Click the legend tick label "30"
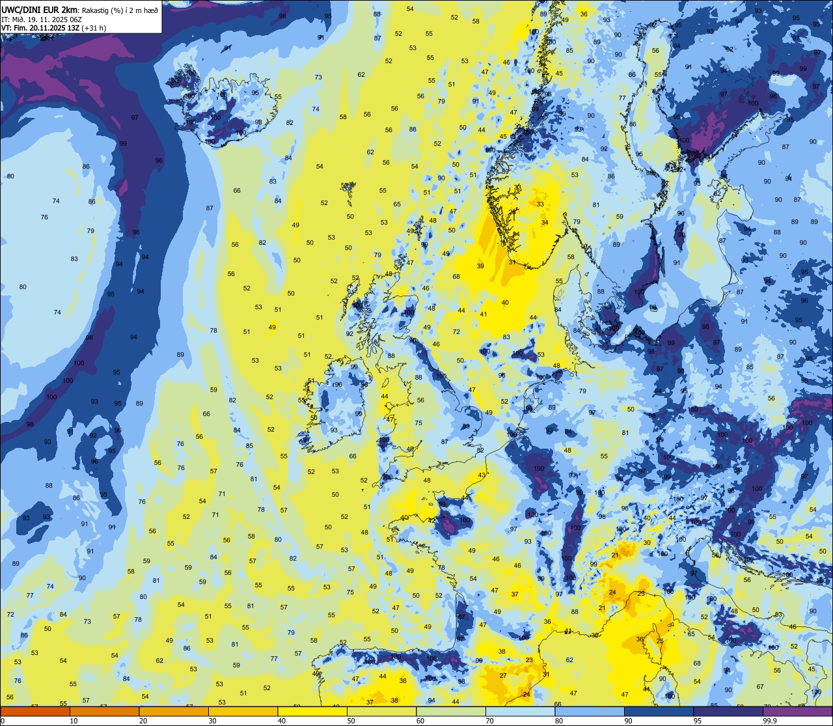 coord(212,721)
